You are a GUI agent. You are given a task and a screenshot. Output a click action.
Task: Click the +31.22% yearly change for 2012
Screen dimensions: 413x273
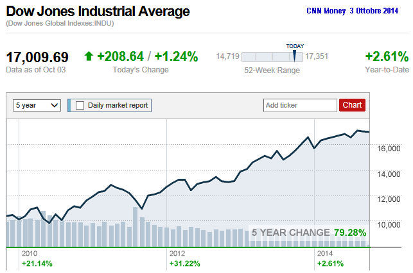(x=184, y=263)
